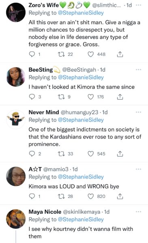This screenshot has width=148, height=243.
Task: Reply to the A☆T tweet
Action: click(x=32, y=196)
